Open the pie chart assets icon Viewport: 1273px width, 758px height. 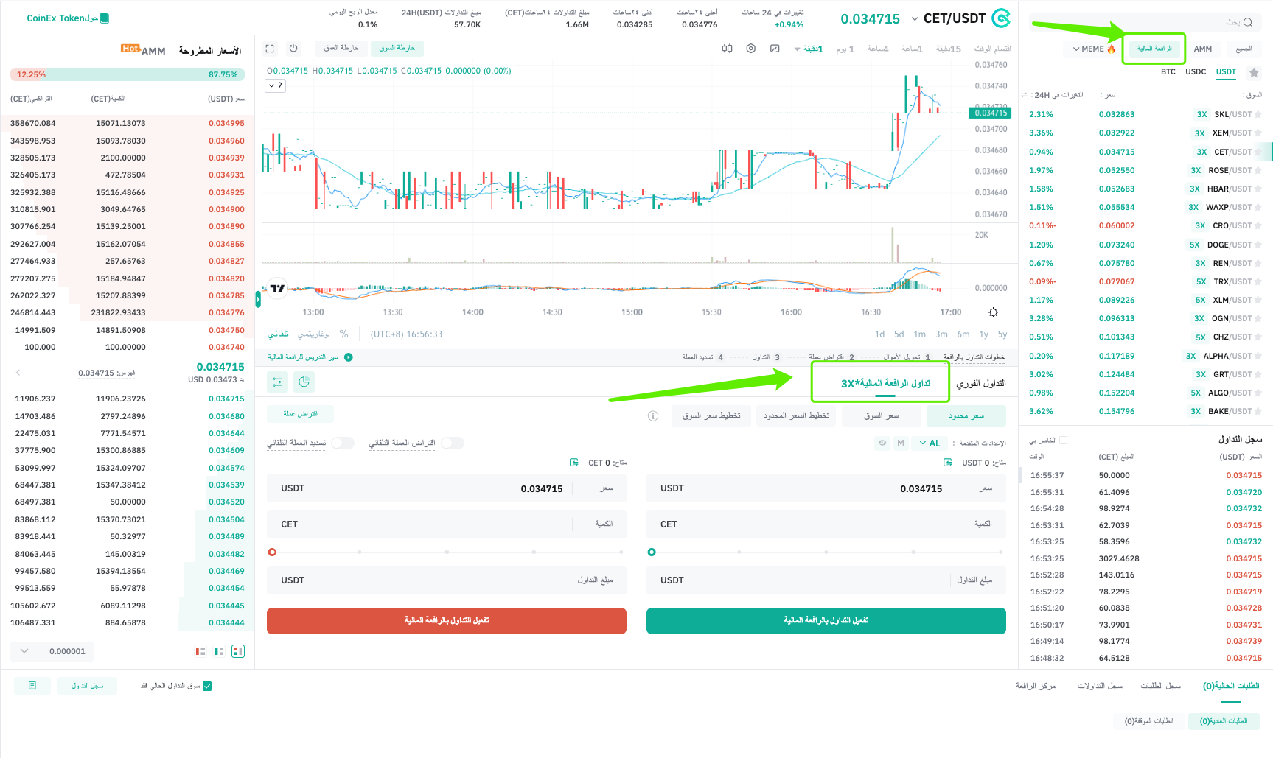click(304, 382)
